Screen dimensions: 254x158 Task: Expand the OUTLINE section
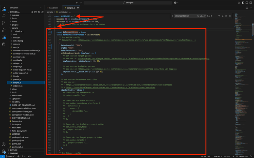pos(14,150)
